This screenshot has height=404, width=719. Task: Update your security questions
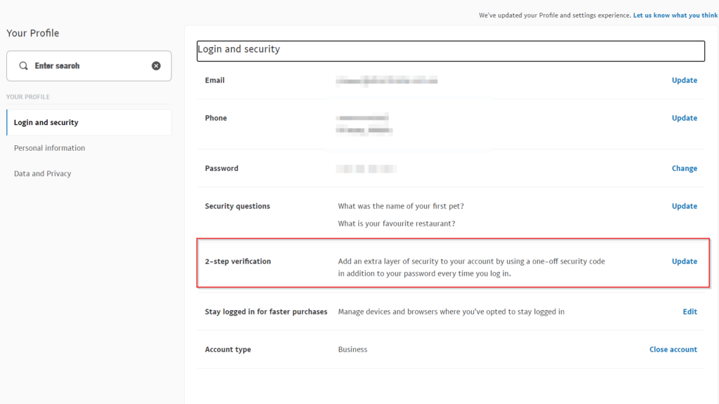click(x=684, y=206)
